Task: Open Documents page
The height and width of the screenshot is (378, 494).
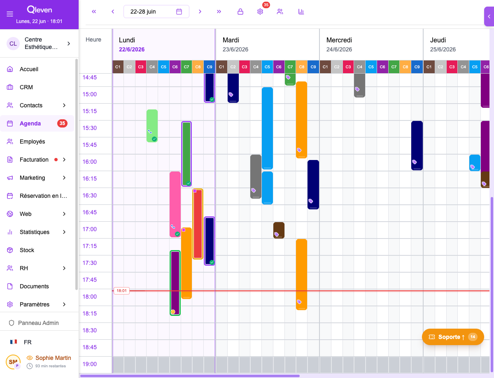Action: pos(37,286)
